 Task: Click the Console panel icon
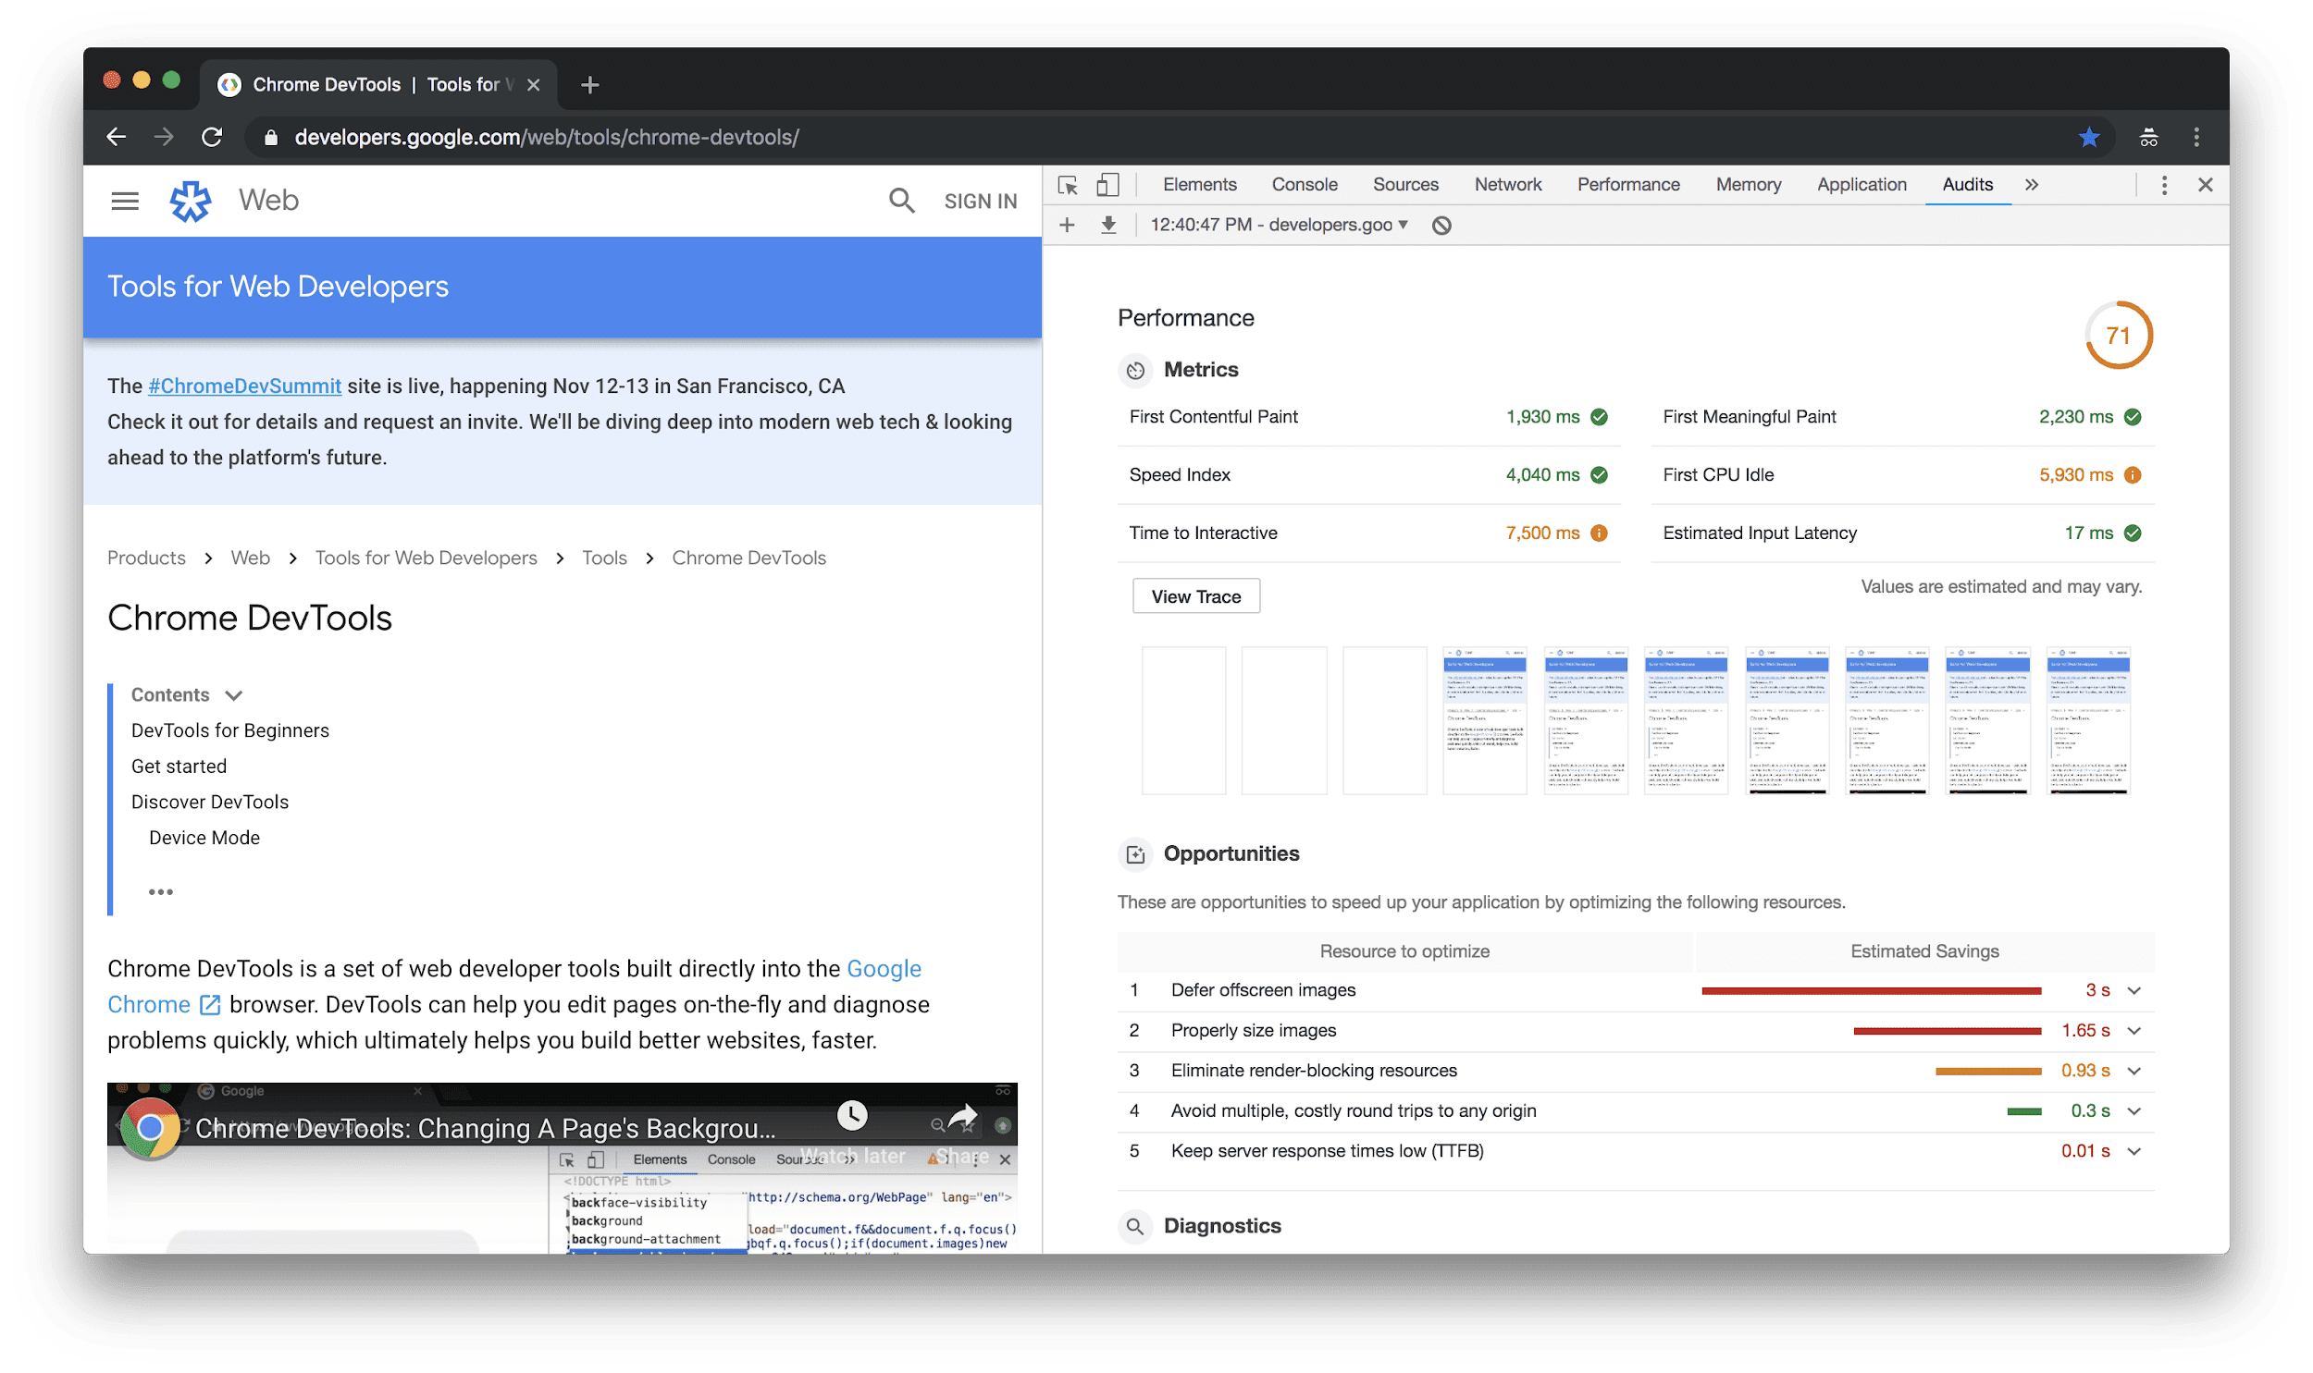1302,183
